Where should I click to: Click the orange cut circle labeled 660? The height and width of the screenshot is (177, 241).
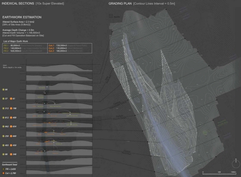click(x=11, y=136)
